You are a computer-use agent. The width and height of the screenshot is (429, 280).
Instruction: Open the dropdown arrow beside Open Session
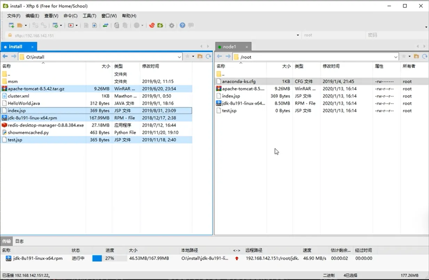click(x=26, y=25)
